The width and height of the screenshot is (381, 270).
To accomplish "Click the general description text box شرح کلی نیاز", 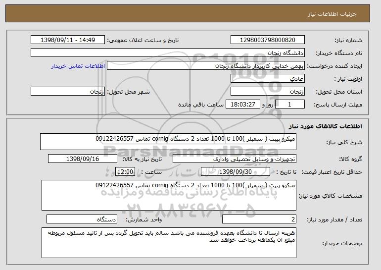I will point(168,142).
